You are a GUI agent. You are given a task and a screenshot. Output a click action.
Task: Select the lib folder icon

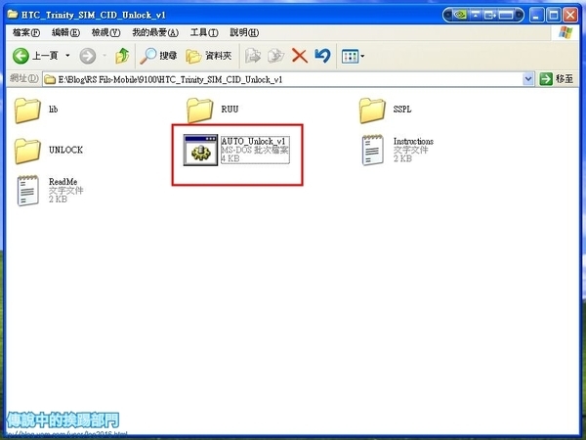[27, 110]
